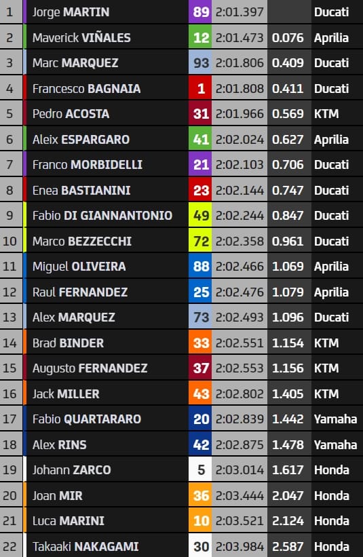
Task: Click position 21 cell for Luca MARINI
Action: click(x=11, y=521)
